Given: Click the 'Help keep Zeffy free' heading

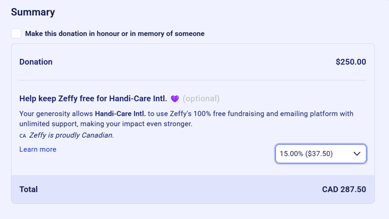Looking at the screenshot, I should tap(93, 99).
